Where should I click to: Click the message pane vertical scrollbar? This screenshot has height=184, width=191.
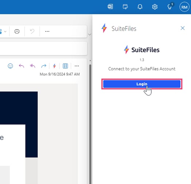pos(90,124)
